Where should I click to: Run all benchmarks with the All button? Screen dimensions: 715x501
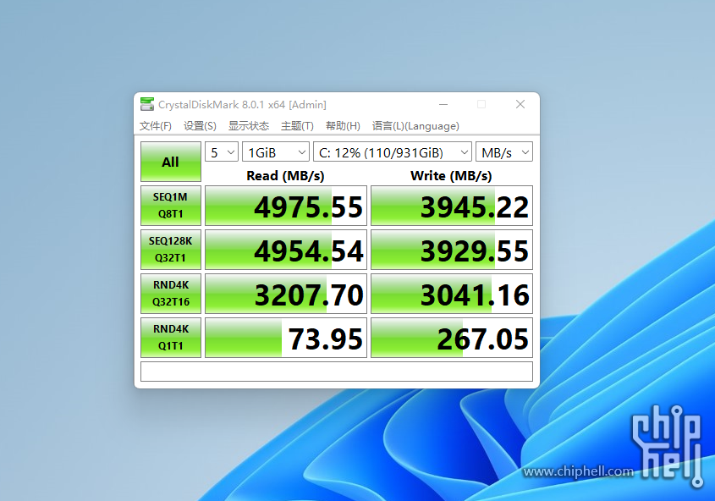171,162
